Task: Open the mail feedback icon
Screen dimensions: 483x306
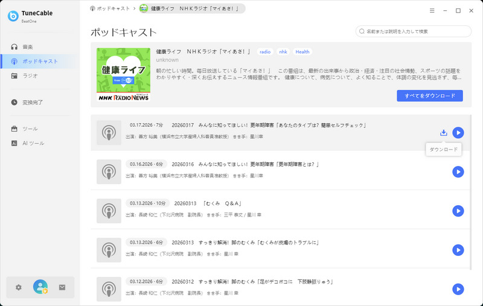Action: click(x=62, y=287)
